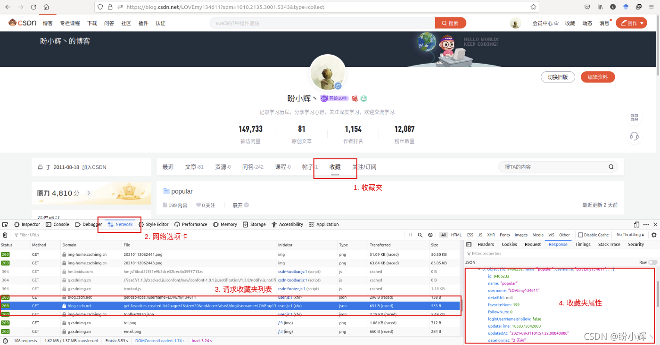Open the No Throttling dropdown

631,235
